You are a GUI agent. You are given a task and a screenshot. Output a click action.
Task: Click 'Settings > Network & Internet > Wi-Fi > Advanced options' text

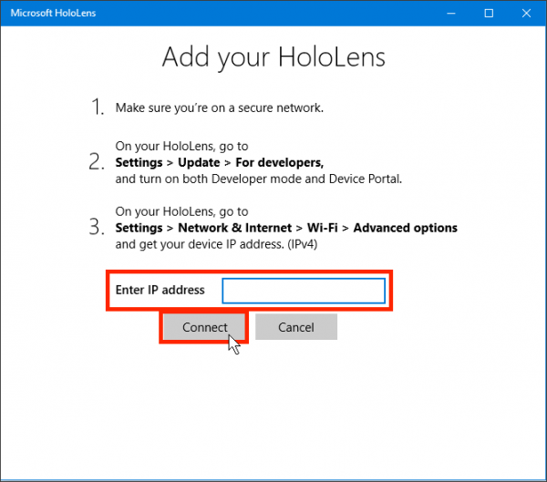tap(286, 228)
